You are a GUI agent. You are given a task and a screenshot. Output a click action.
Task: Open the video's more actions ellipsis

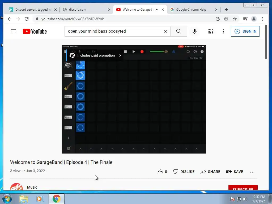pyautogui.click(x=252, y=172)
